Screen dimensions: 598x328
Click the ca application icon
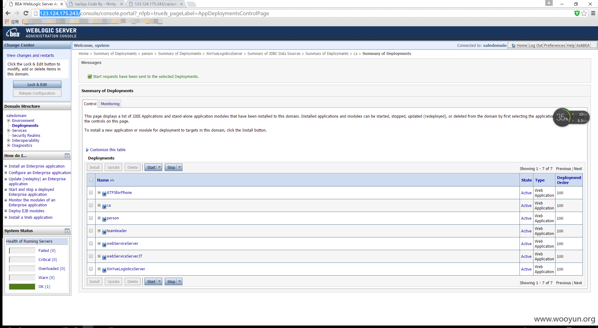point(104,206)
